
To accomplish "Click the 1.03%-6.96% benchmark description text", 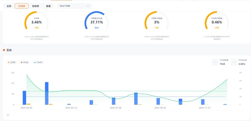I will pyautogui.click(x=36, y=38).
